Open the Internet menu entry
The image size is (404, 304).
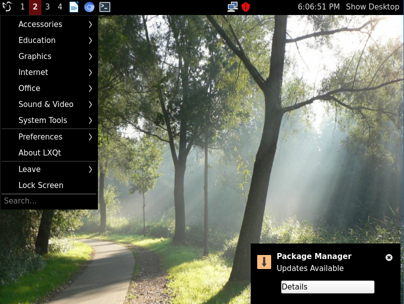coord(49,72)
